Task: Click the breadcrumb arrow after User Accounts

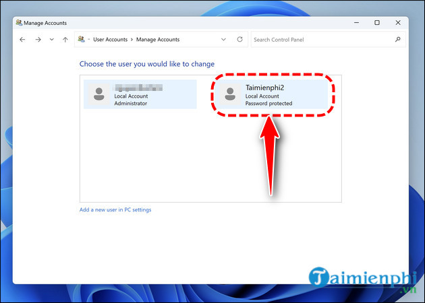Action: click(132, 40)
